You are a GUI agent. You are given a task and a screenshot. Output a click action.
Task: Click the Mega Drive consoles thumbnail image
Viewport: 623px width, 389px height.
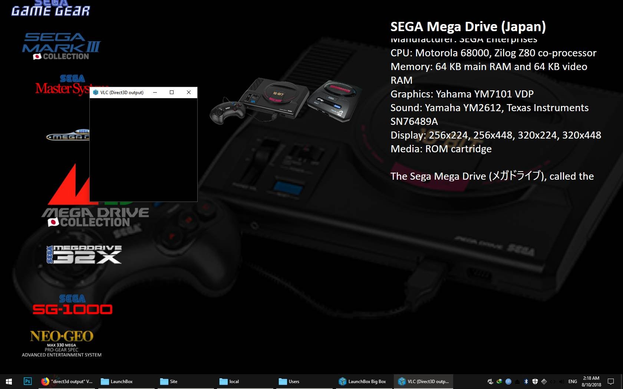tap(286, 101)
